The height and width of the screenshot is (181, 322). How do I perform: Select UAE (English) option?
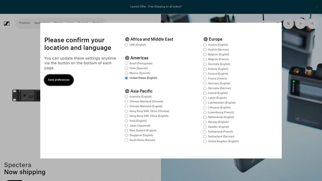click(x=126, y=45)
